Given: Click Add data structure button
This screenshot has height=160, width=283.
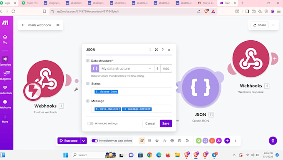Looking at the screenshot, I should (x=166, y=68).
